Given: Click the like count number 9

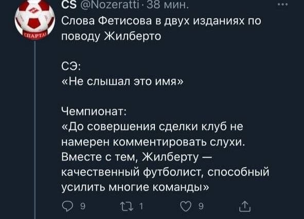Looking at the screenshot, I should 201,207.
